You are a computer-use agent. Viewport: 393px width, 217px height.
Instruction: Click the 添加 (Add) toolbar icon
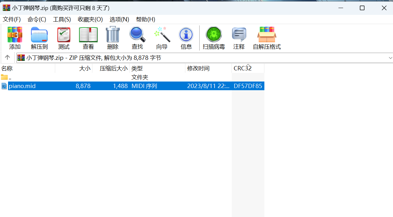tap(15, 35)
